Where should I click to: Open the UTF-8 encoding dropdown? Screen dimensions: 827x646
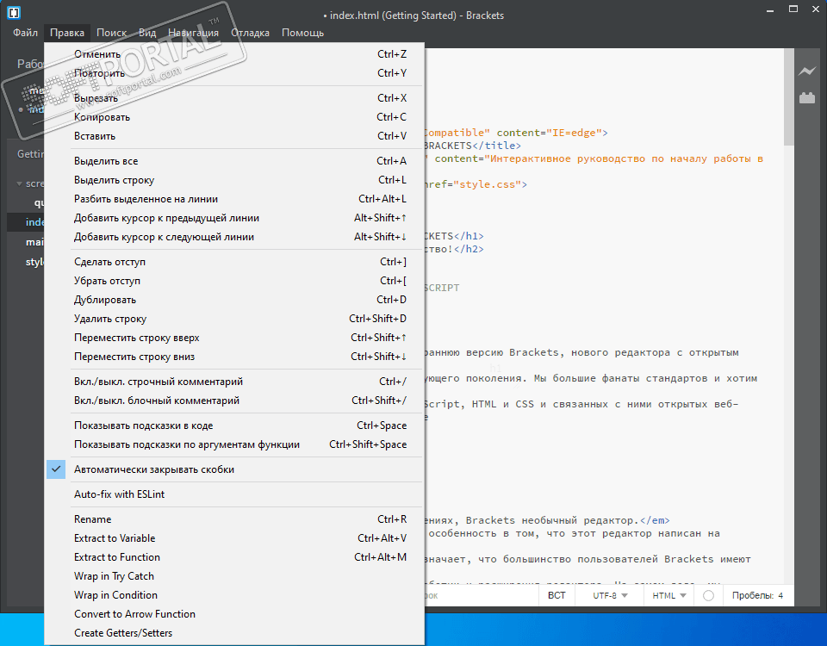[x=609, y=595]
